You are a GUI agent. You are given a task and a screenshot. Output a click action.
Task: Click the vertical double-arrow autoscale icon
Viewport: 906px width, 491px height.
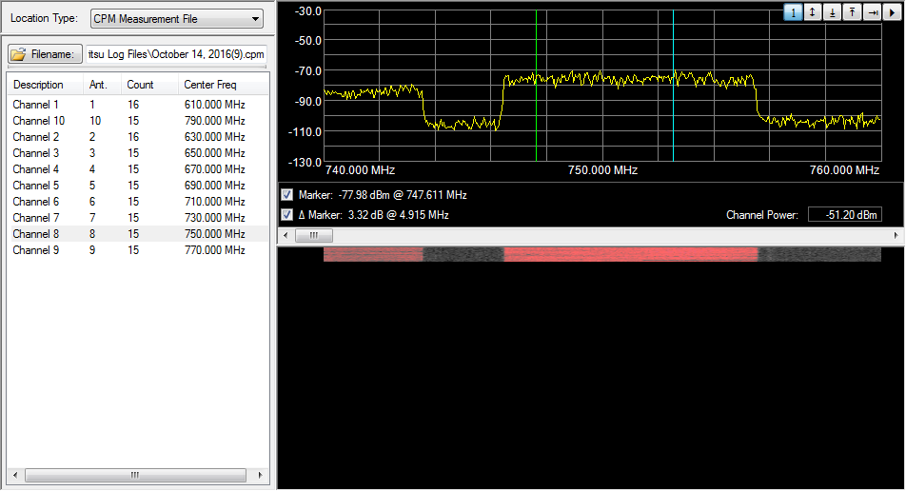(813, 12)
